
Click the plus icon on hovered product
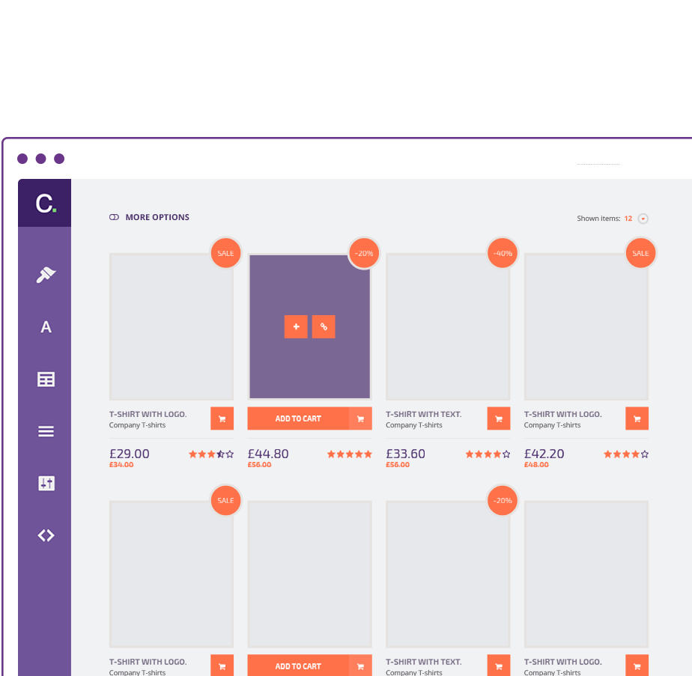[x=296, y=326]
